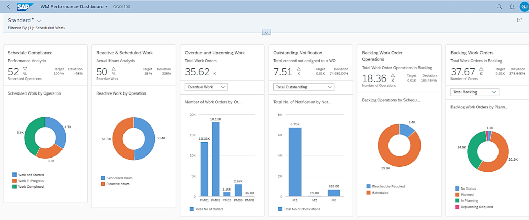Image resolution: width=529 pixels, height=220 pixels.
Task: Open the Total Outstanding dropdown
Action: coord(303,87)
